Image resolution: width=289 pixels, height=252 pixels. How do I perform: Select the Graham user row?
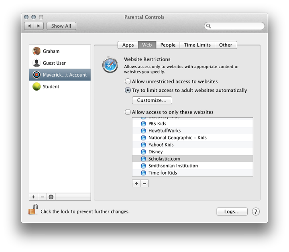click(x=60, y=51)
